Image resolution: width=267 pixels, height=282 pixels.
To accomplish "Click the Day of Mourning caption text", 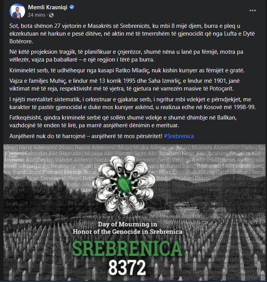I will point(127,228).
